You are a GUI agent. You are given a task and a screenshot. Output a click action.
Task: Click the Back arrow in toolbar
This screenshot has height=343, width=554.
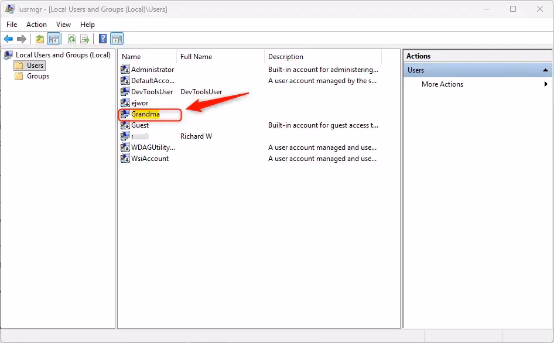[8, 39]
